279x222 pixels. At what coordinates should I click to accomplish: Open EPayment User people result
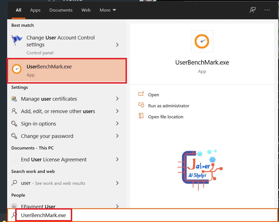pyautogui.click(x=67, y=205)
